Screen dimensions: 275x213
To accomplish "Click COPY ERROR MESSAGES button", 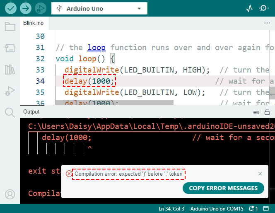I will coord(223,188).
